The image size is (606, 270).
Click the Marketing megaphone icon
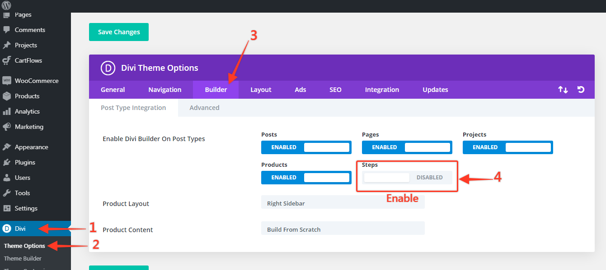pos(7,127)
